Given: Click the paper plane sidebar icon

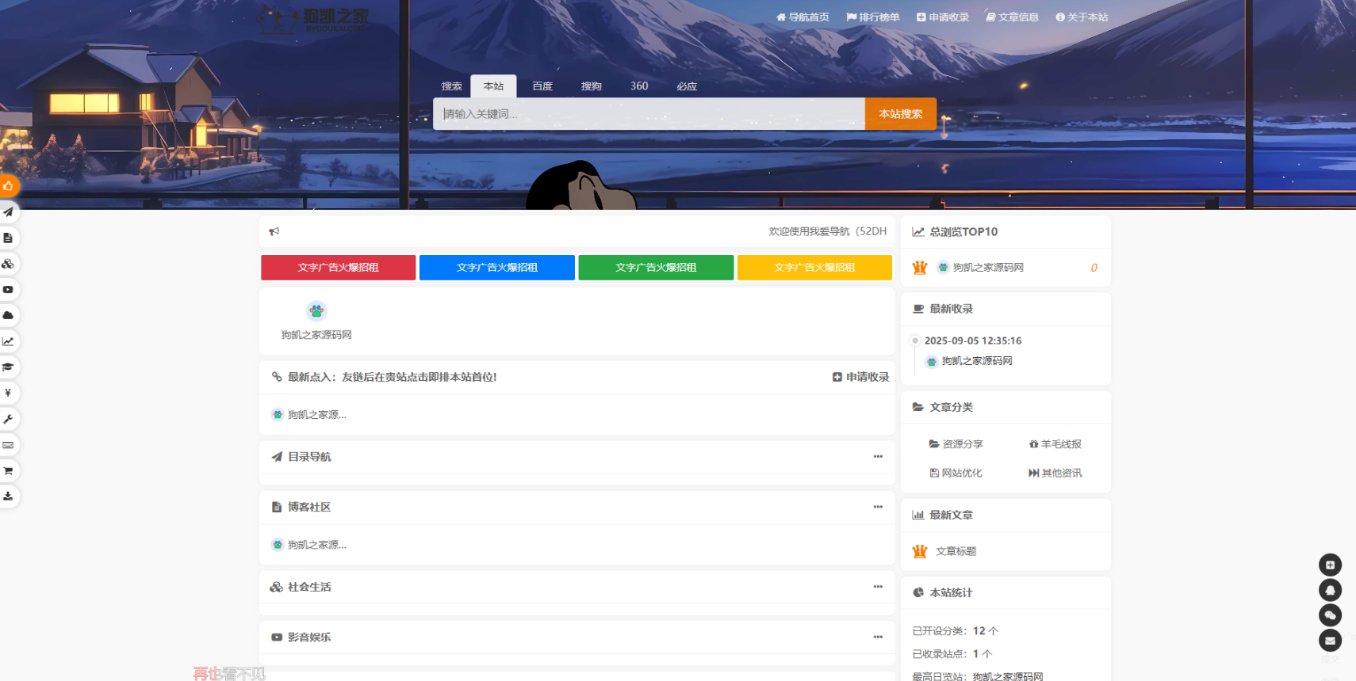Looking at the screenshot, I should 8,212.
